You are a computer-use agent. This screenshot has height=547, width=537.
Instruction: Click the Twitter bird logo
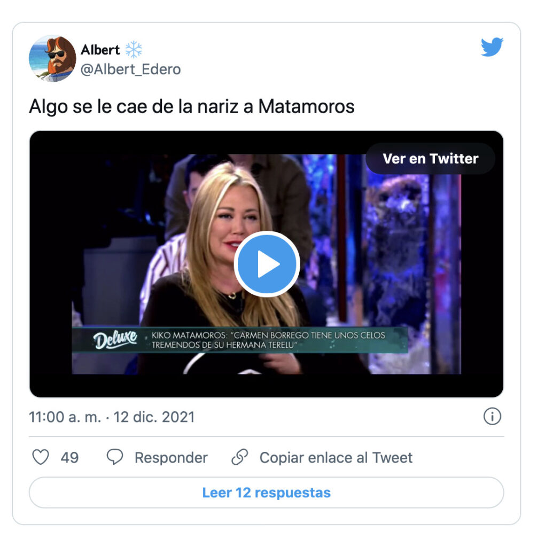491,47
